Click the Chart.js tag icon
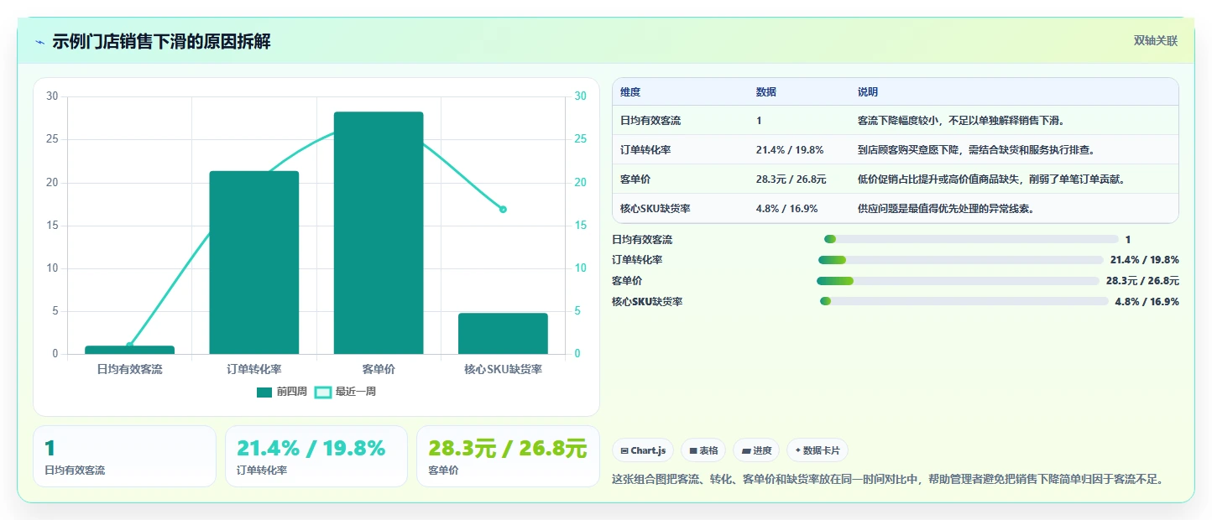 [624, 450]
